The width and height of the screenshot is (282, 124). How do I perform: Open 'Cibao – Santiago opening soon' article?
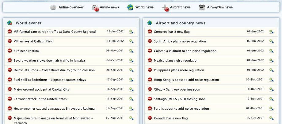pos(177,89)
